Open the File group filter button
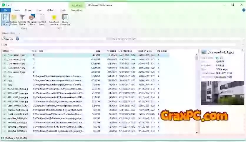The image size is (246, 142). 32,20
